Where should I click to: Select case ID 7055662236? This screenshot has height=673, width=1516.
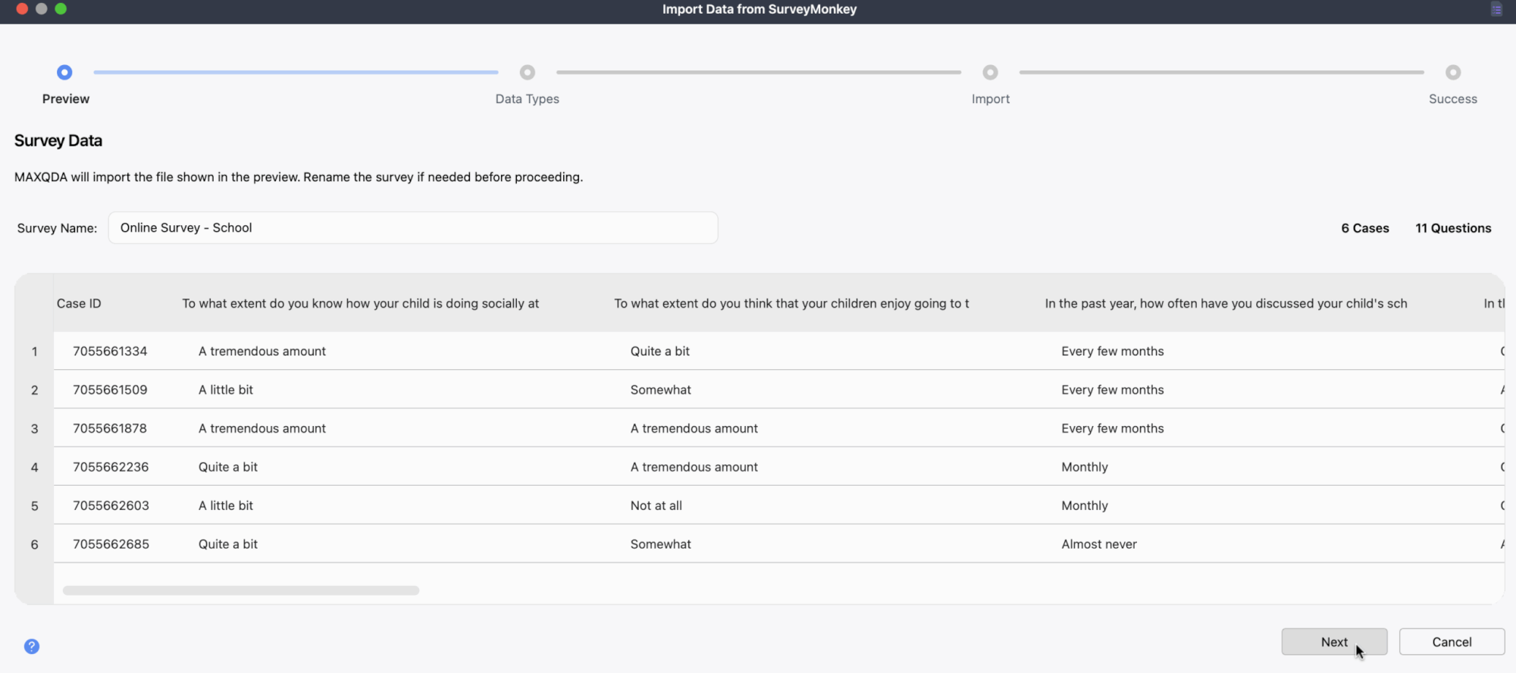pos(111,467)
